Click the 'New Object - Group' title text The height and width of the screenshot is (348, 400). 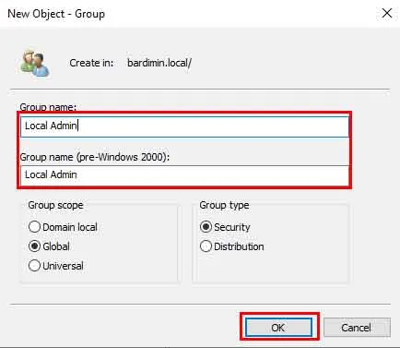click(x=56, y=14)
